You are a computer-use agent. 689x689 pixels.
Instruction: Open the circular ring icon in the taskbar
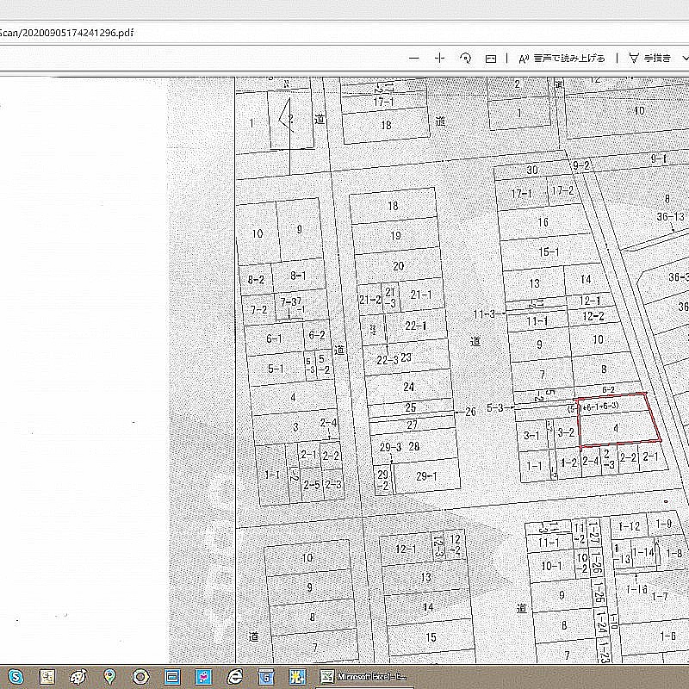[140, 677]
